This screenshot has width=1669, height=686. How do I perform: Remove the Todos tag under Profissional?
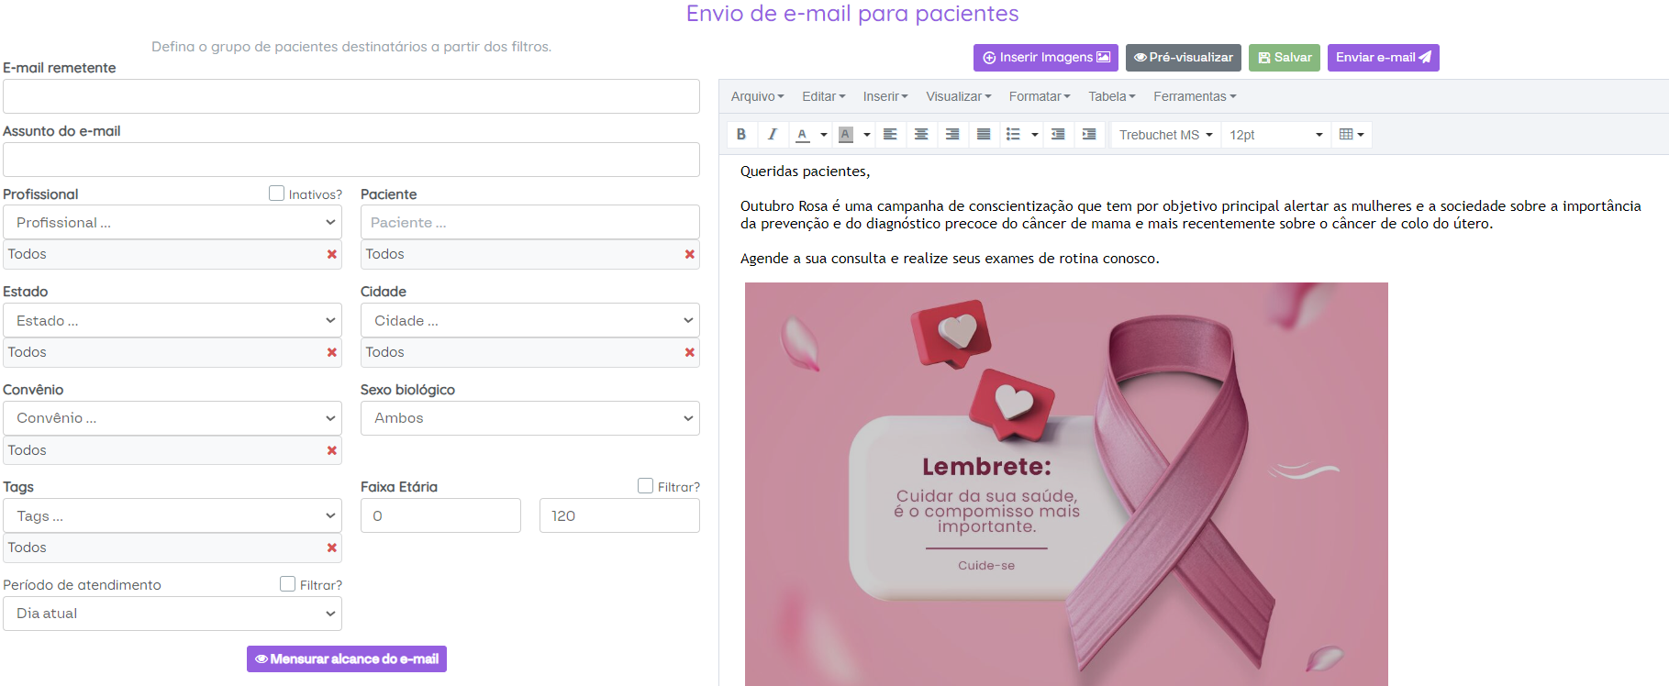coord(332,255)
